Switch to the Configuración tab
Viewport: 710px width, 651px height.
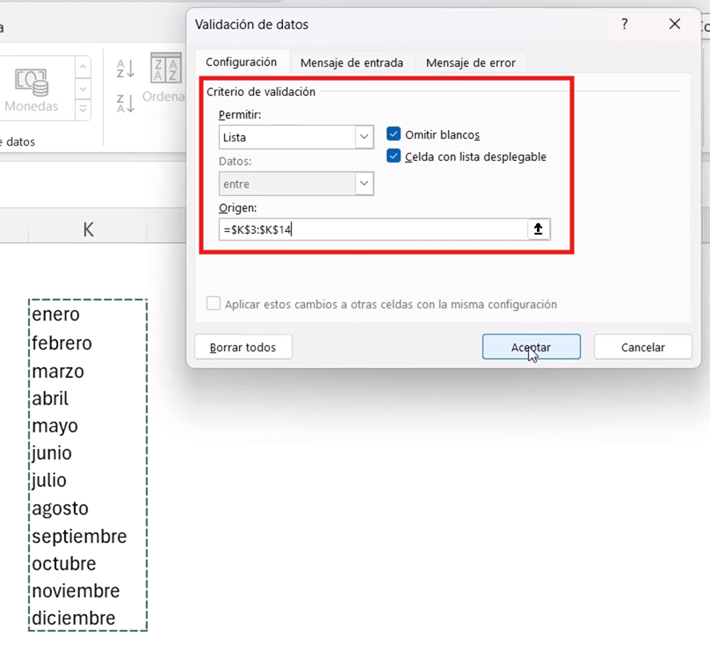click(242, 62)
